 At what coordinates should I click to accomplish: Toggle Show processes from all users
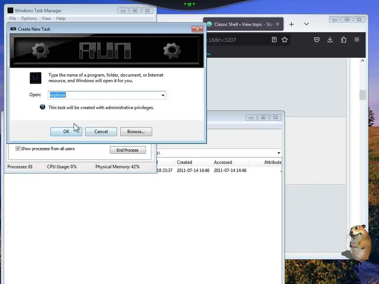18,149
